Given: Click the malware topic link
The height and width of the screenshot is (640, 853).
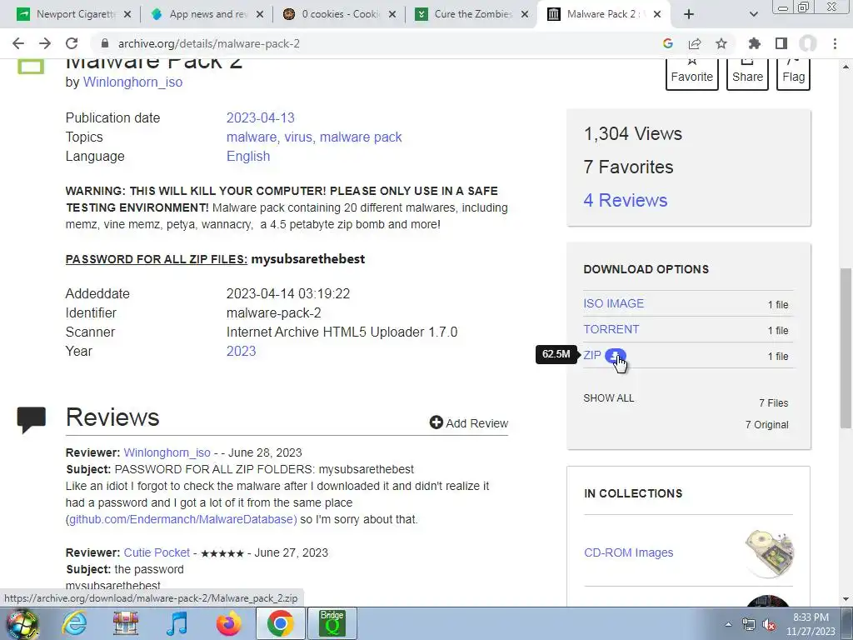Looking at the screenshot, I should [253, 137].
